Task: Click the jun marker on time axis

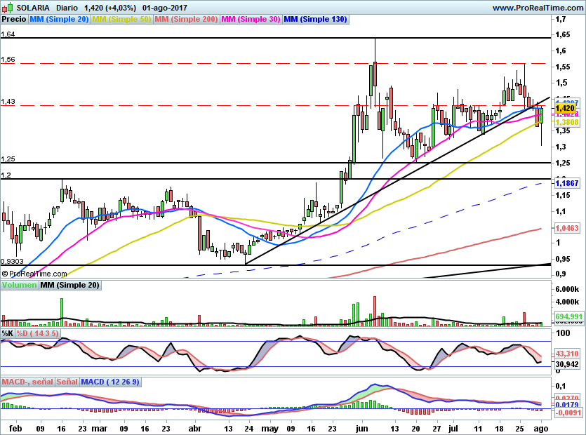Action: click(x=361, y=428)
